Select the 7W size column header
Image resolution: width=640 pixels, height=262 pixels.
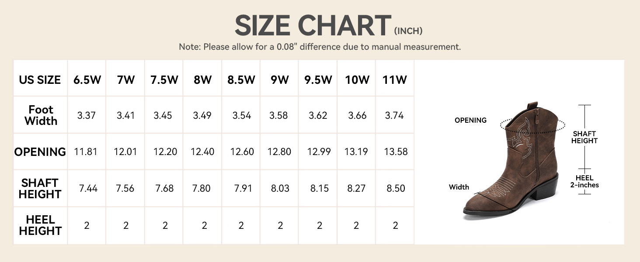click(125, 80)
